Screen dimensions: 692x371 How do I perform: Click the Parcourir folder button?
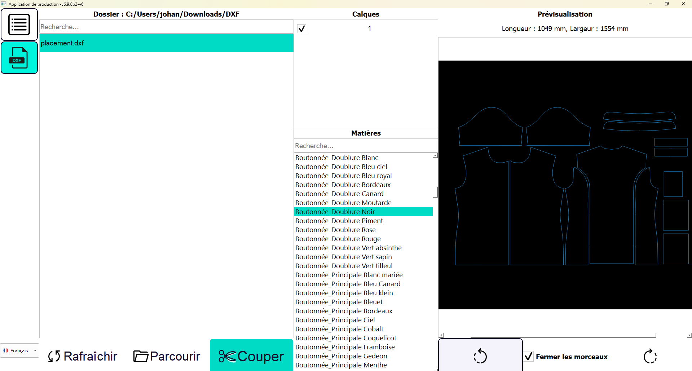click(167, 356)
